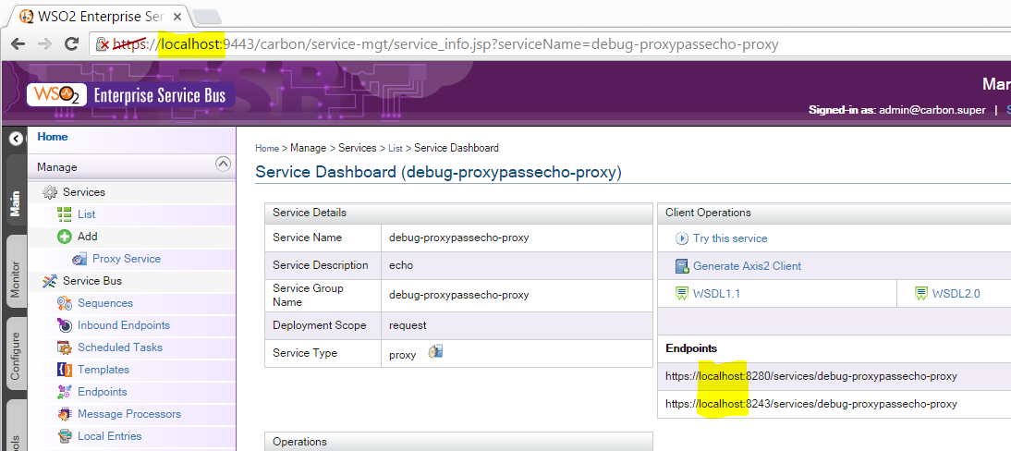Select the WSO2 Enterprise browser tab
The image size is (1011, 451).
pos(99,16)
